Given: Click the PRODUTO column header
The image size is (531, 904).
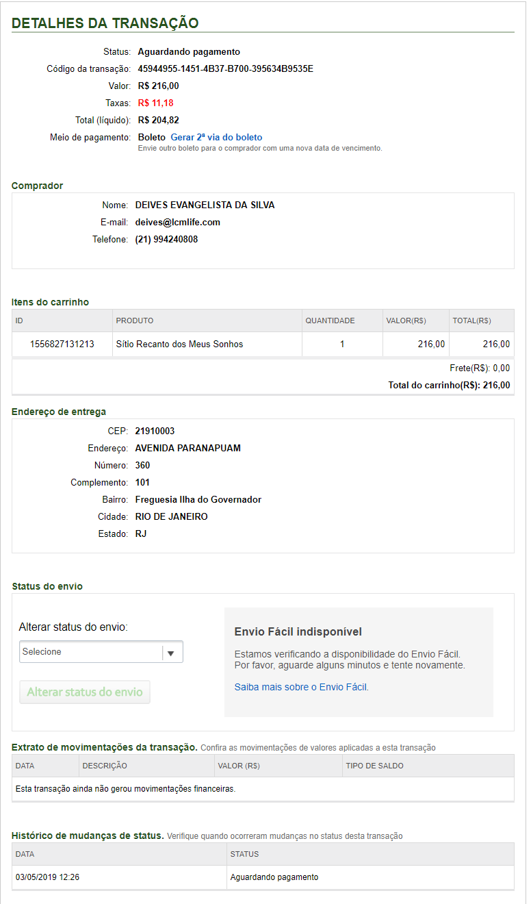Looking at the screenshot, I should point(135,321).
